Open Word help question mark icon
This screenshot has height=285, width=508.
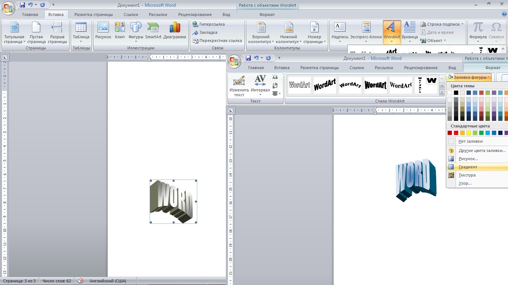[x=504, y=14]
